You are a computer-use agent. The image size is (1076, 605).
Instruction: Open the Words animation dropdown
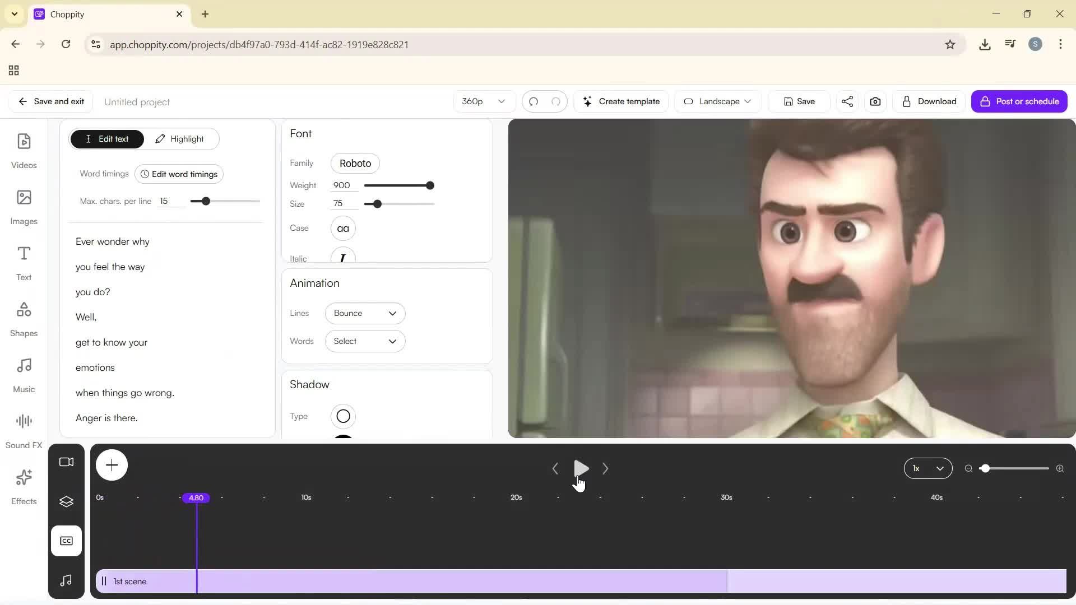coord(365,341)
